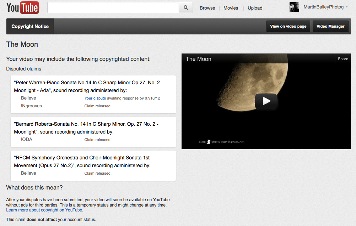This screenshot has width=356, height=226.
Task: Follow 'Learn more about copyright on YouTube'
Action: point(44,210)
